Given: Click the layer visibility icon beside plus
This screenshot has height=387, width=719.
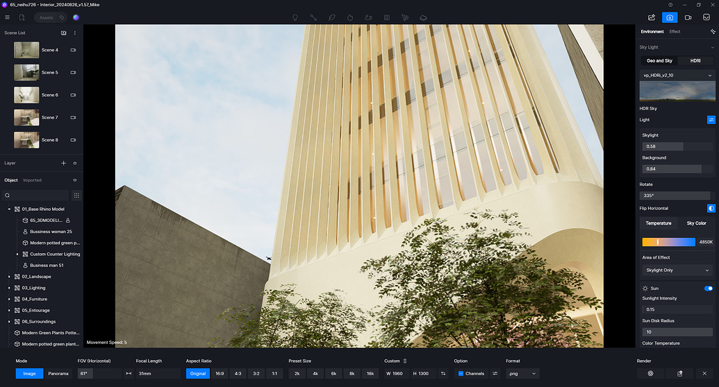Looking at the screenshot, I should [x=75, y=163].
